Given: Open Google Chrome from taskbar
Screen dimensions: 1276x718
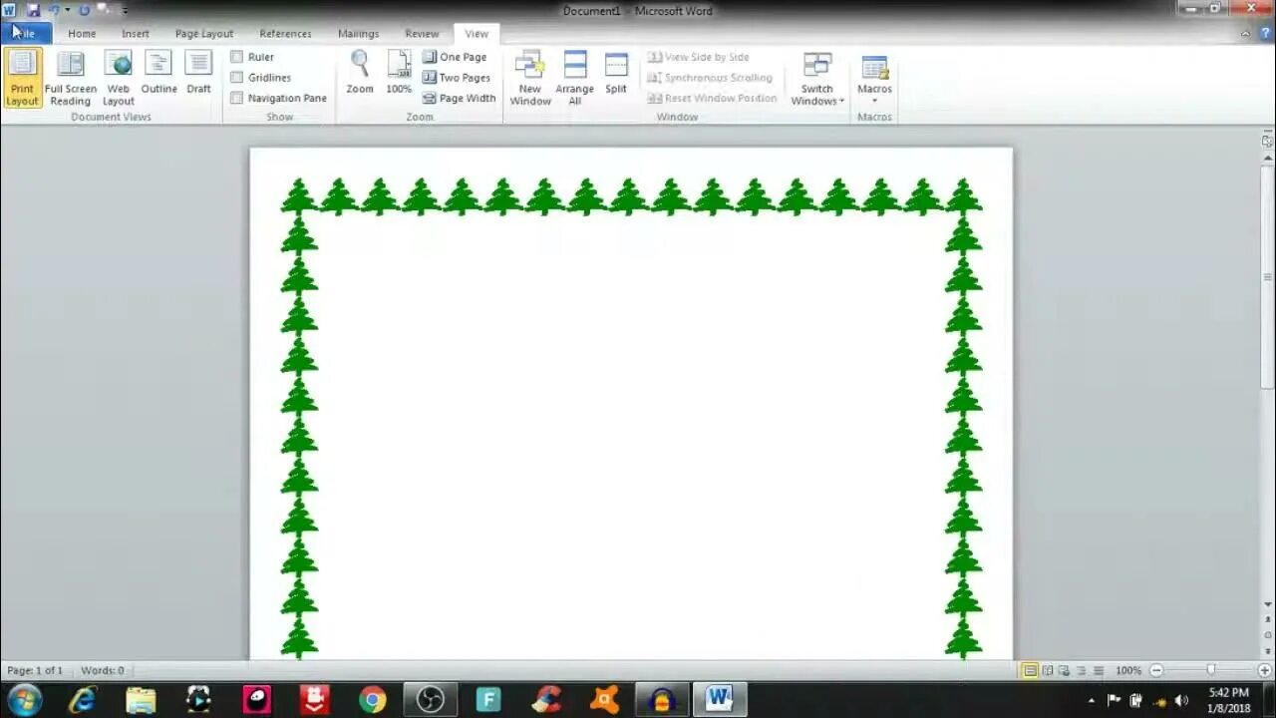Looking at the screenshot, I should click(373, 700).
